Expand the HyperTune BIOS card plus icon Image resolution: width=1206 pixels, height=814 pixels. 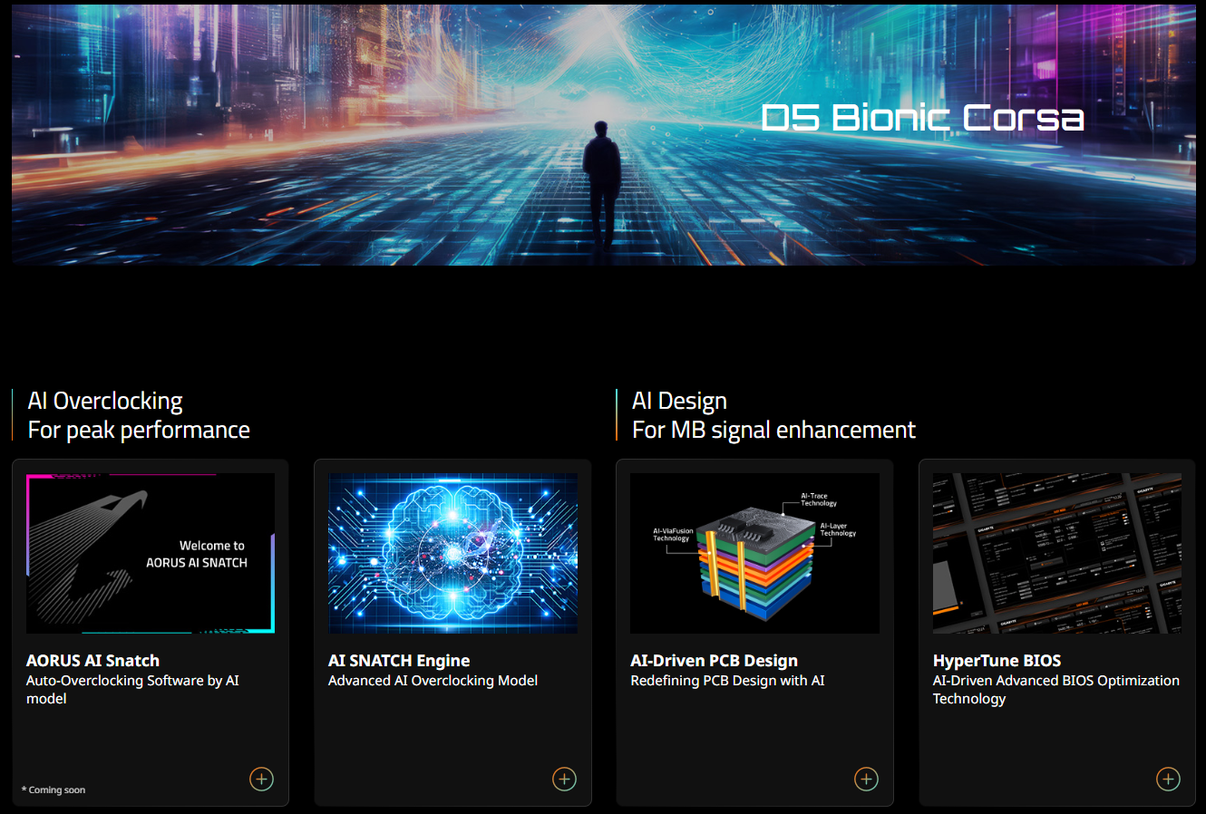pyautogui.click(x=1168, y=779)
